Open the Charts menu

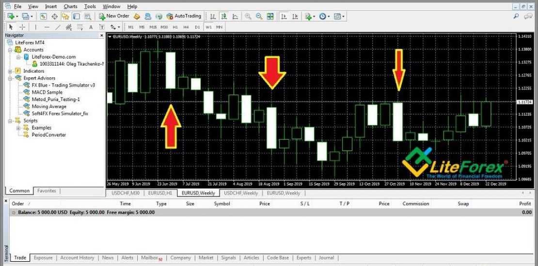tap(70, 6)
